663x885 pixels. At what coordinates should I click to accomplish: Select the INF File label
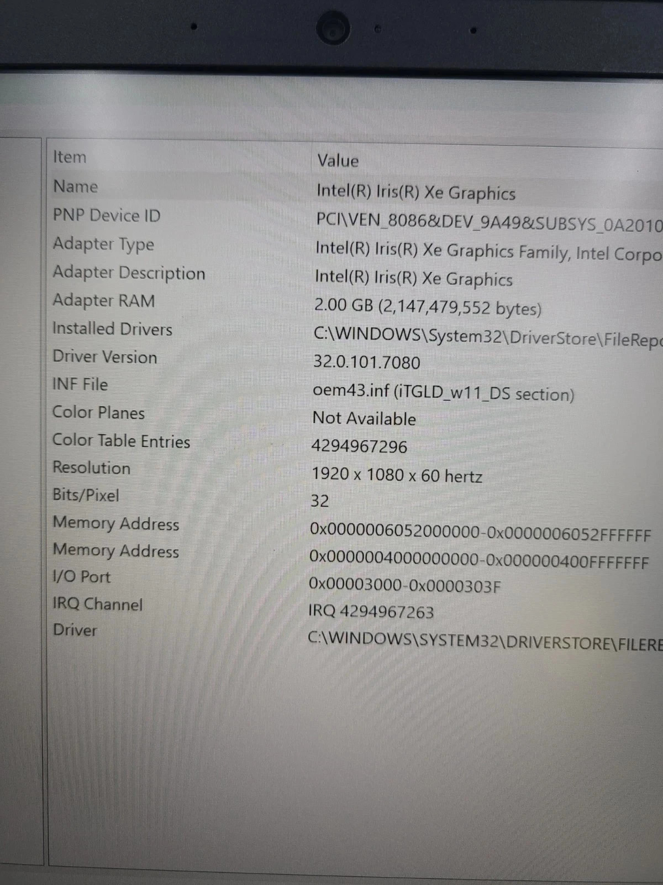[80, 384]
